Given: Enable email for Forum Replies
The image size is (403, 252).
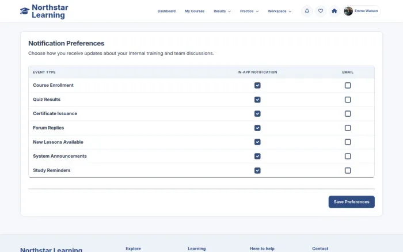Looking at the screenshot, I should [348, 128].
